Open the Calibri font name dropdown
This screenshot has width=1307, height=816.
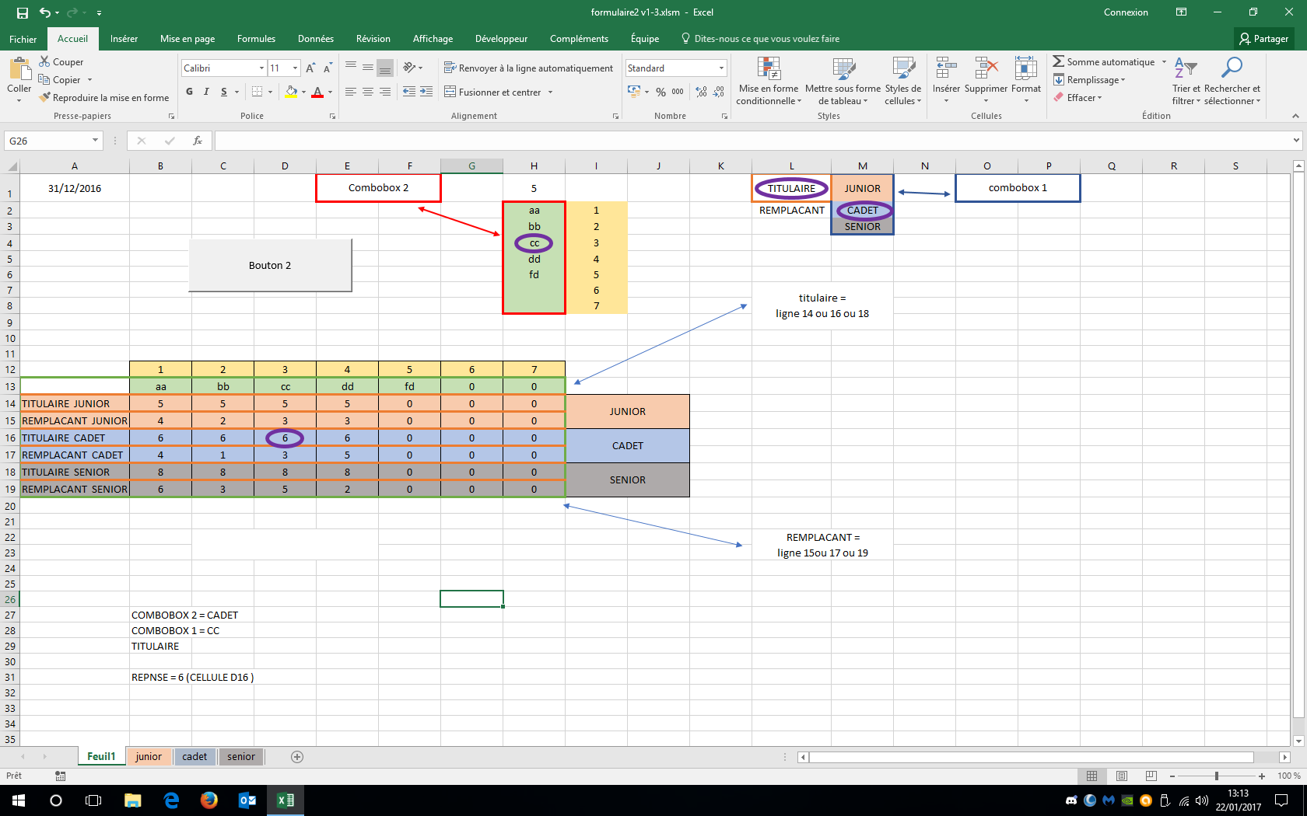pyautogui.click(x=261, y=68)
